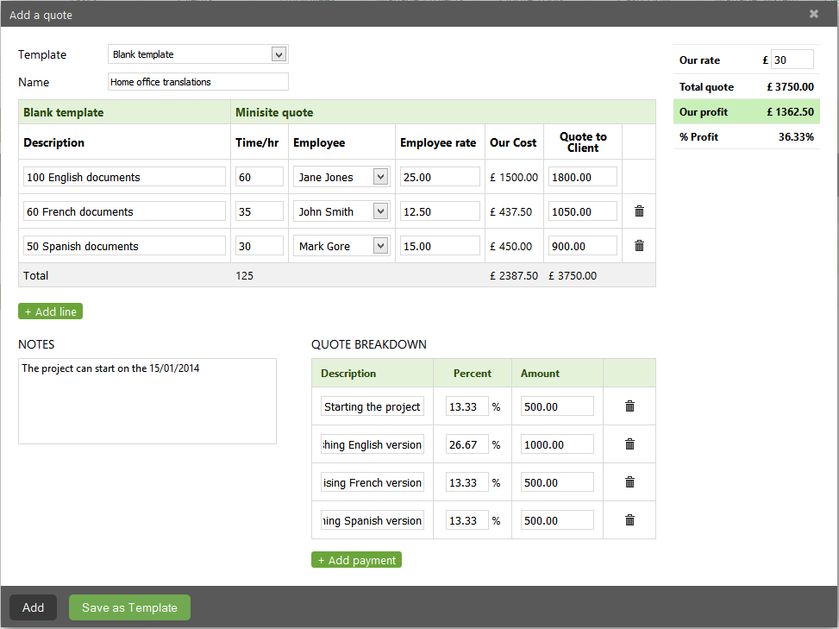This screenshot has width=839, height=629.
Task: Click the Add payment button
Action: click(356, 560)
